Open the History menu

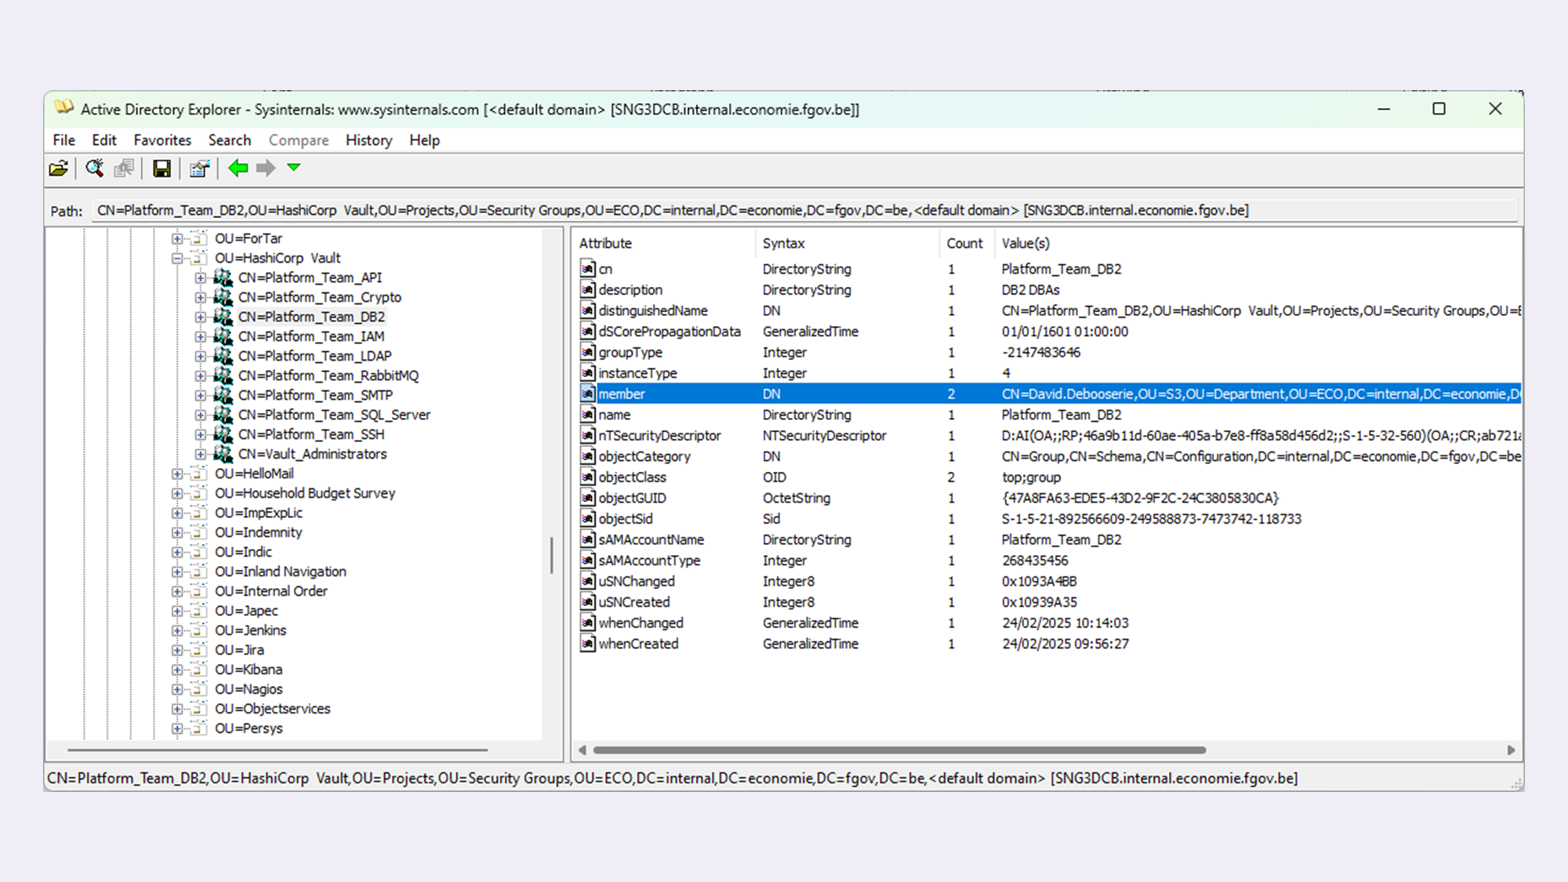coord(368,140)
